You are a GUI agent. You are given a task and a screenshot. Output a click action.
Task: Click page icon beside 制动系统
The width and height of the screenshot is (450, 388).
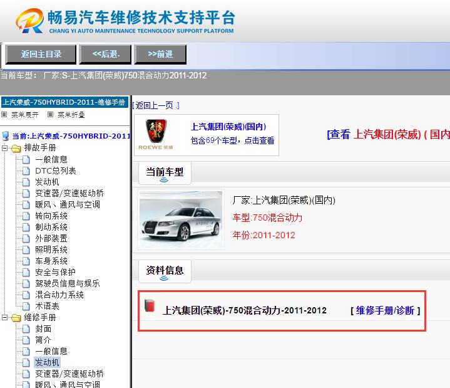[x=26, y=228]
